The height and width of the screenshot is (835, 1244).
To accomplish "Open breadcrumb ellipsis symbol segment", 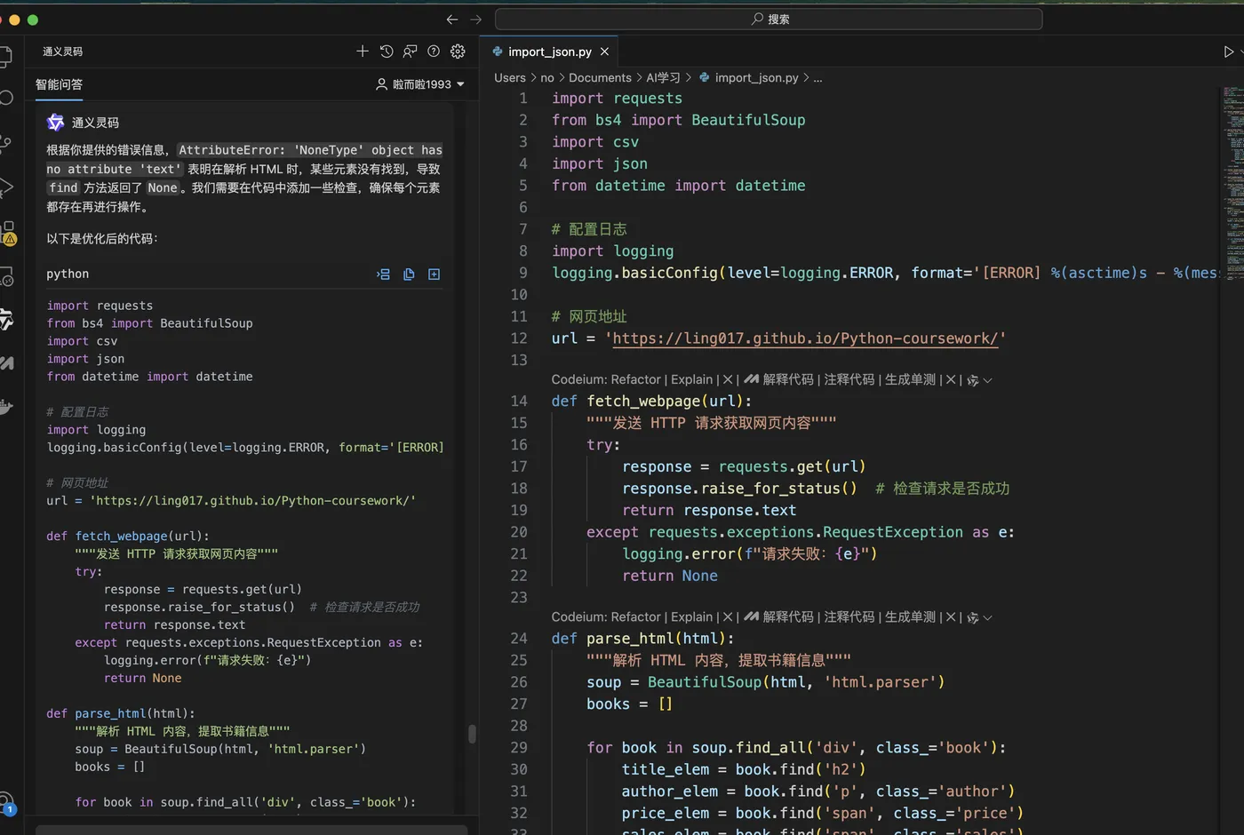I will point(817,78).
